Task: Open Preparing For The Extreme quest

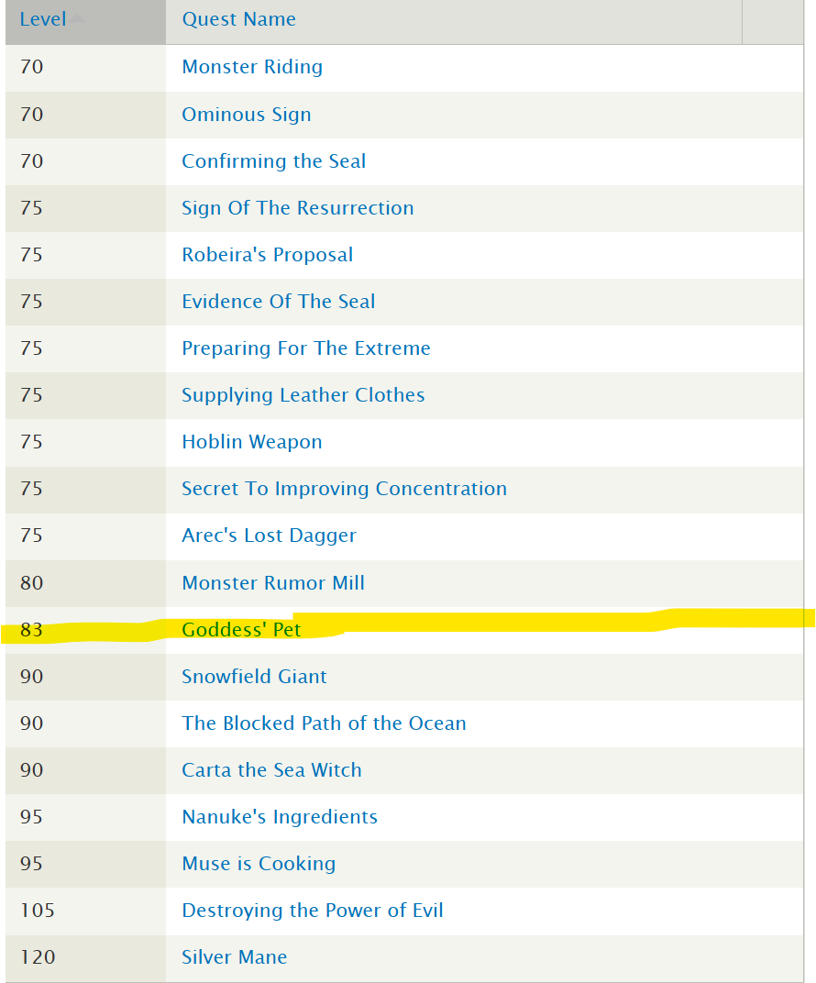Action: point(306,348)
